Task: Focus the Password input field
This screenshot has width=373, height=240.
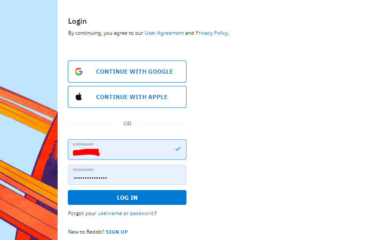Action: (x=127, y=175)
